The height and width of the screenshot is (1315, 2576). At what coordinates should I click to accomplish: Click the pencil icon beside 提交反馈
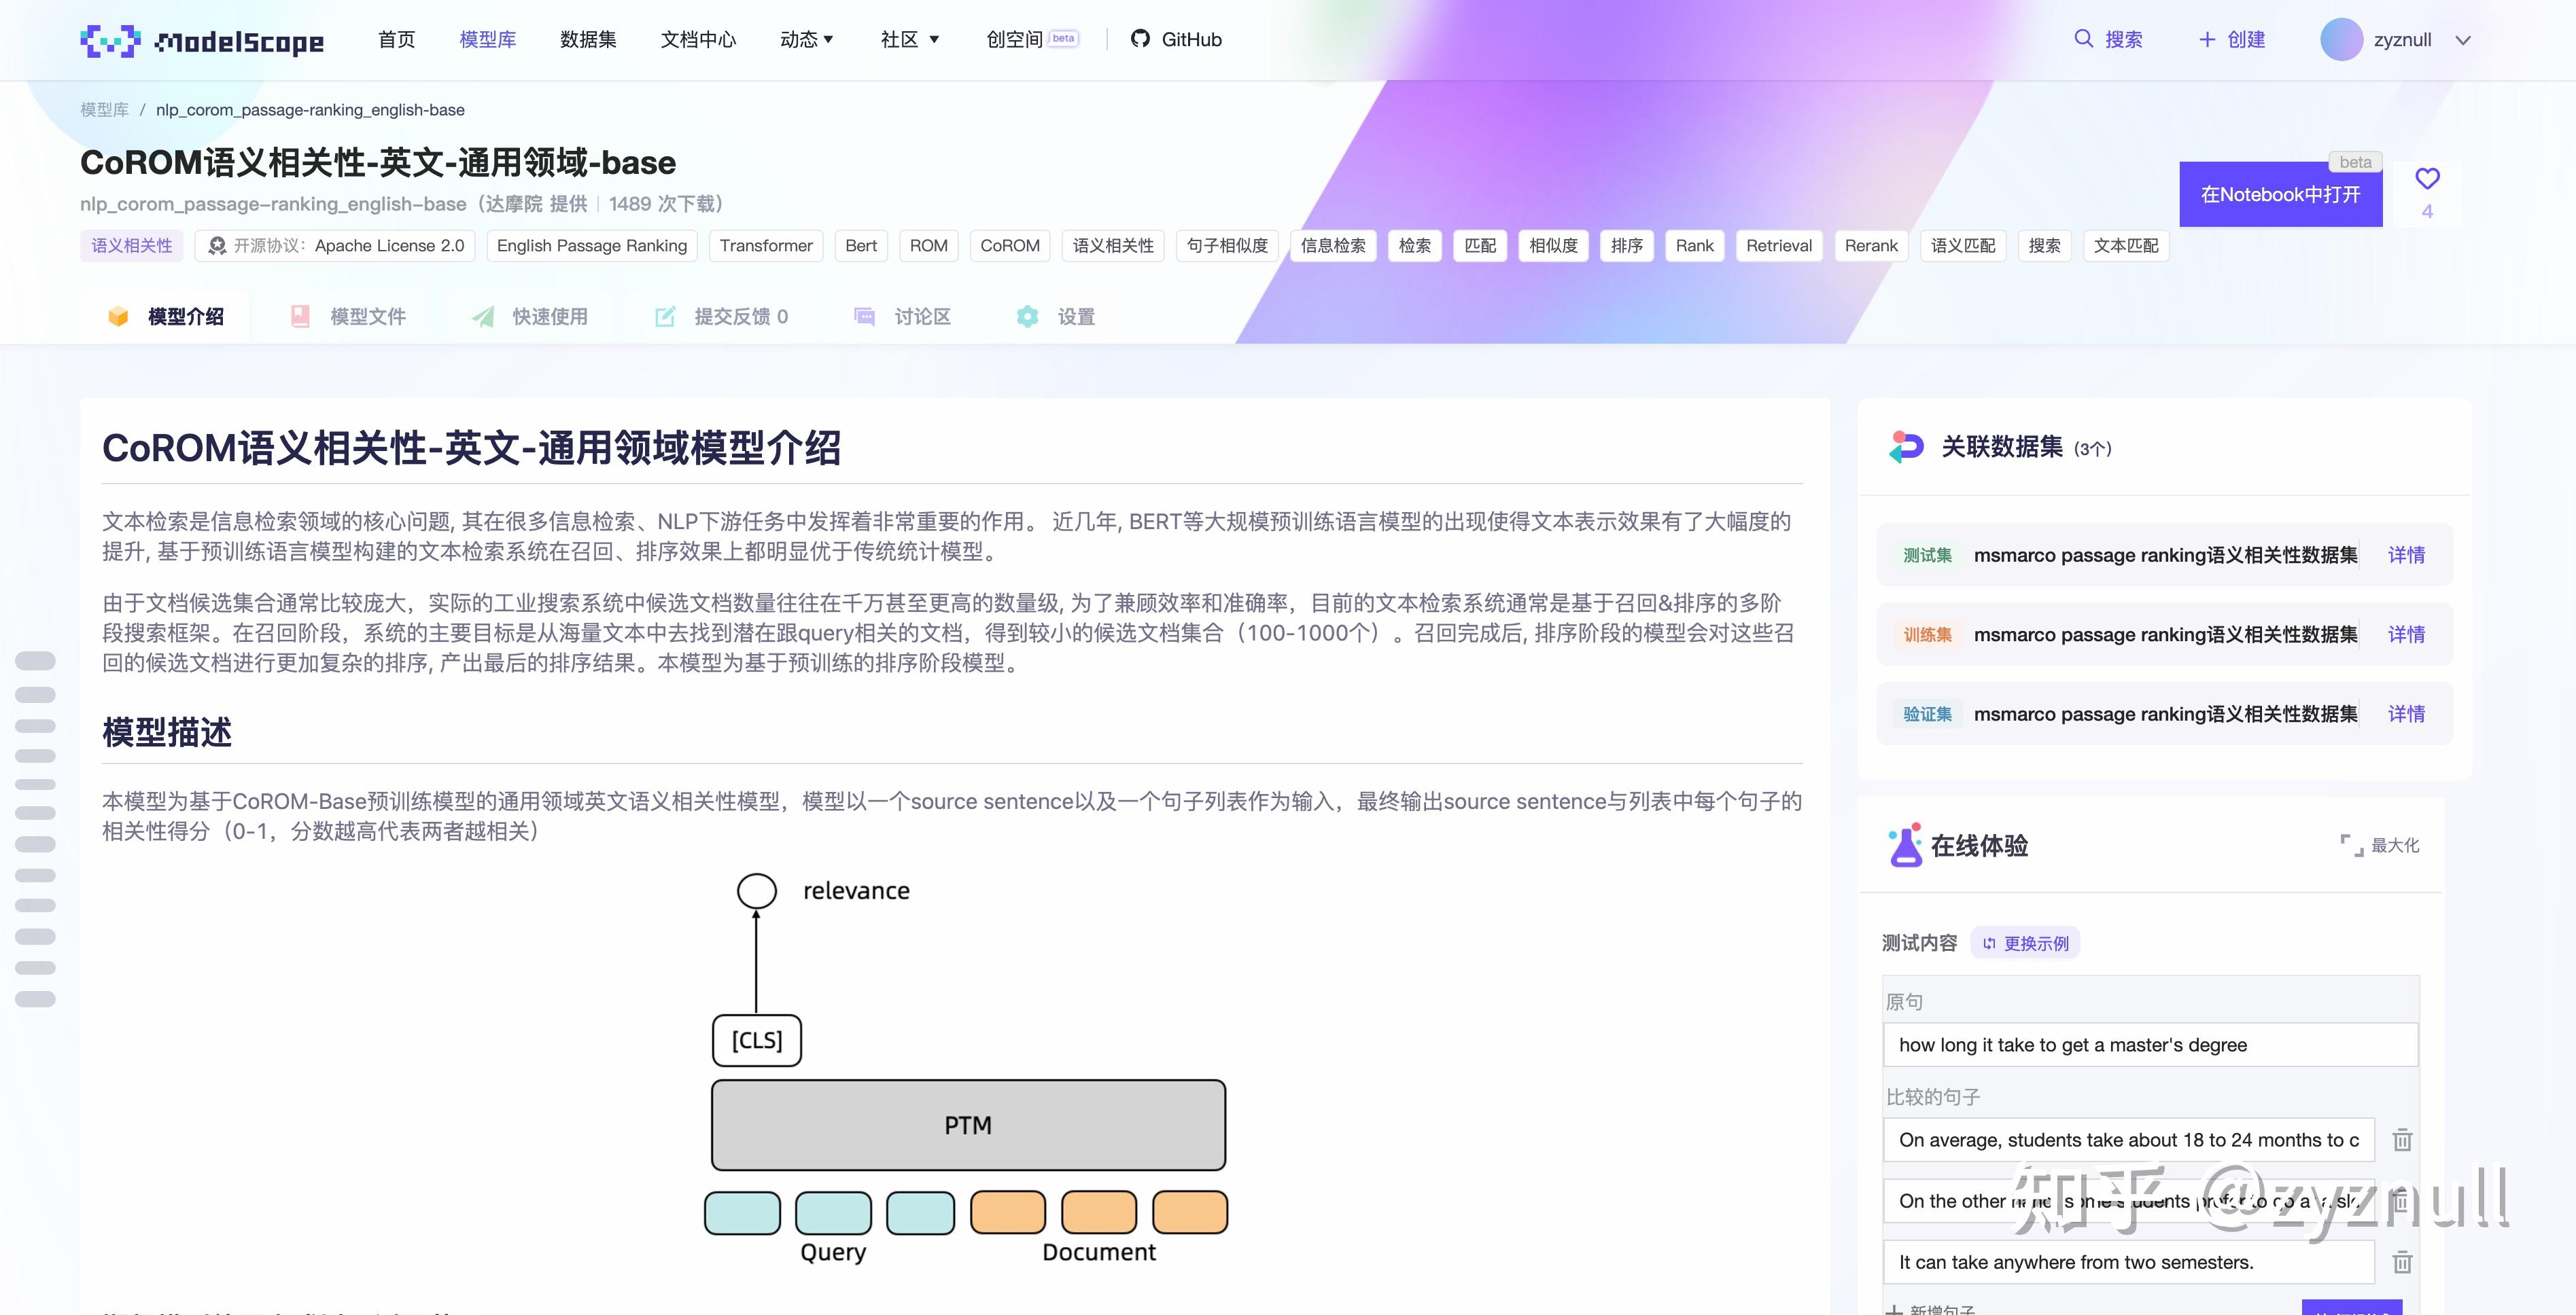pyautogui.click(x=664, y=316)
